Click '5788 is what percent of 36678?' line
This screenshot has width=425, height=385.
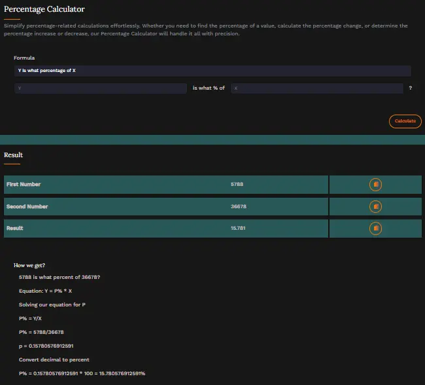coord(59,277)
